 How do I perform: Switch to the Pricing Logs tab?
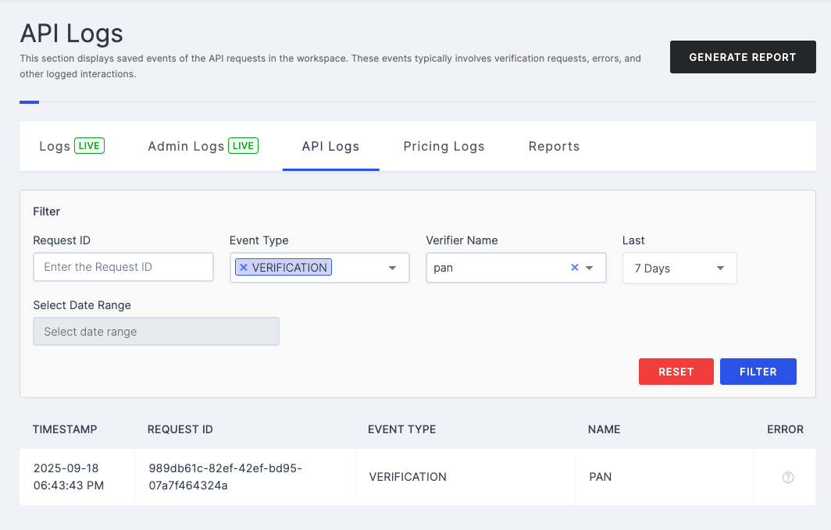(x=444, y=147)
